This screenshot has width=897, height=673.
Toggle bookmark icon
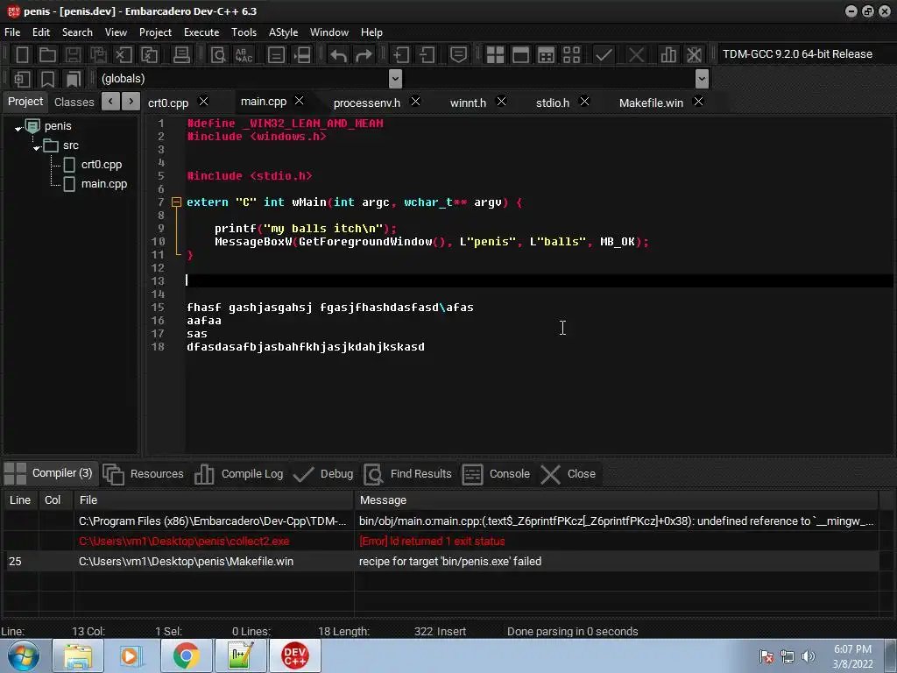click(x=47, y=79)
